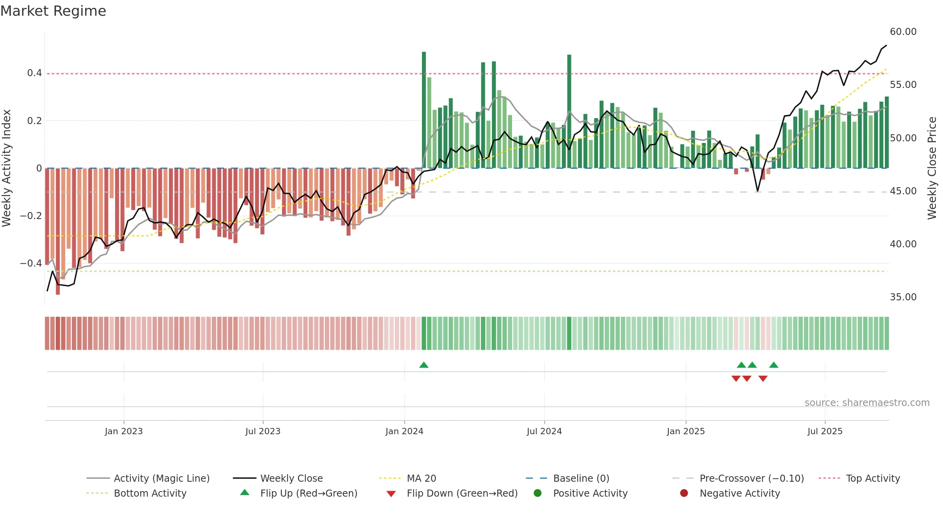Screen dimensions: 943x530
Task: Click the 35.00 price axis value
Action: (x=903, y=297)
